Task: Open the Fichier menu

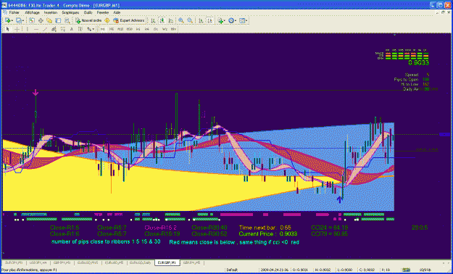Action: [14, 13]
